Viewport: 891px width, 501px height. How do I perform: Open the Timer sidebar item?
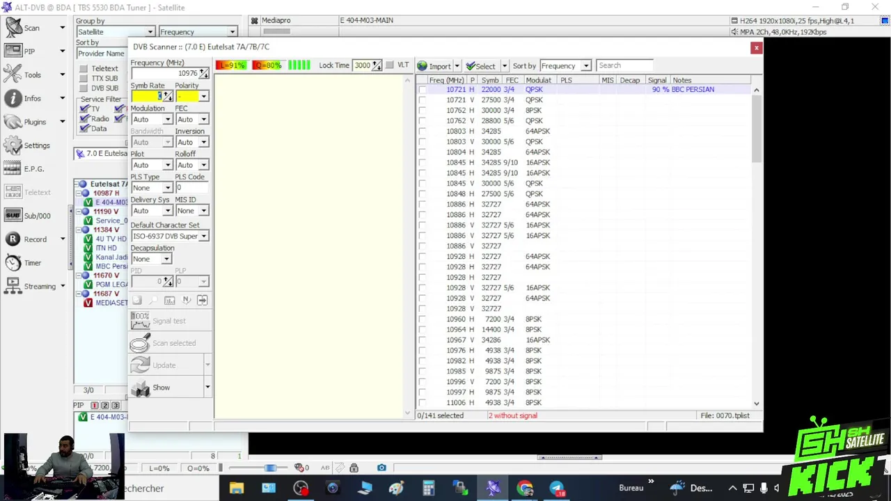point(24,263)
